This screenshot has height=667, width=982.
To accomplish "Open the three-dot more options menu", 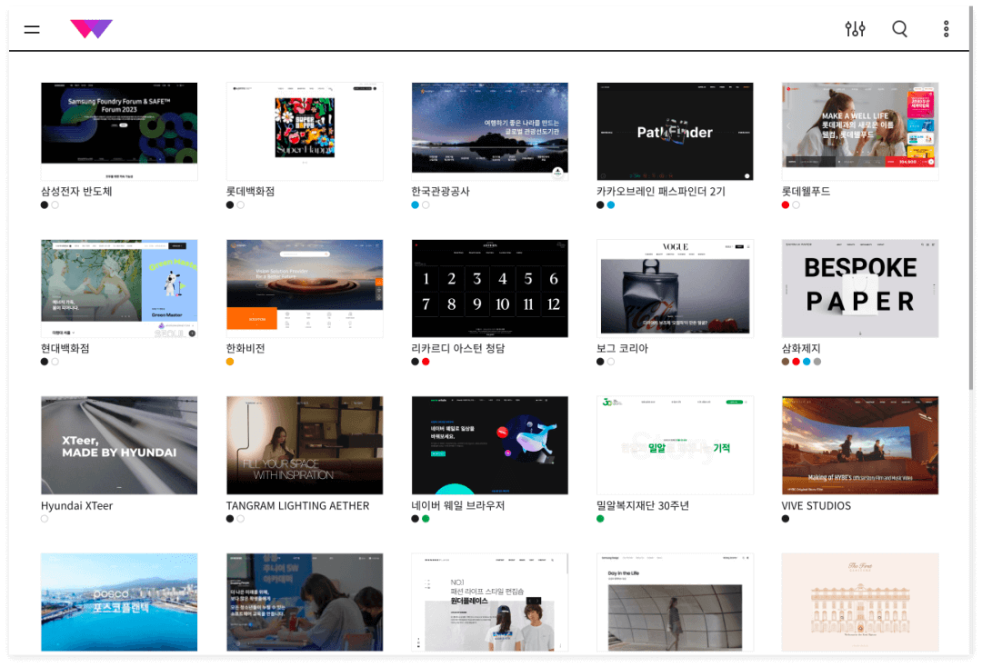I will point(947,29).
